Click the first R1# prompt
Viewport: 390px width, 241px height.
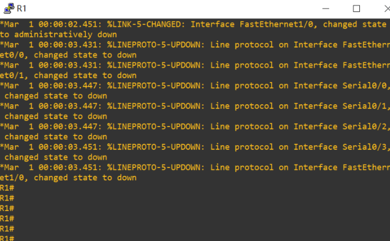pos(7,188)
